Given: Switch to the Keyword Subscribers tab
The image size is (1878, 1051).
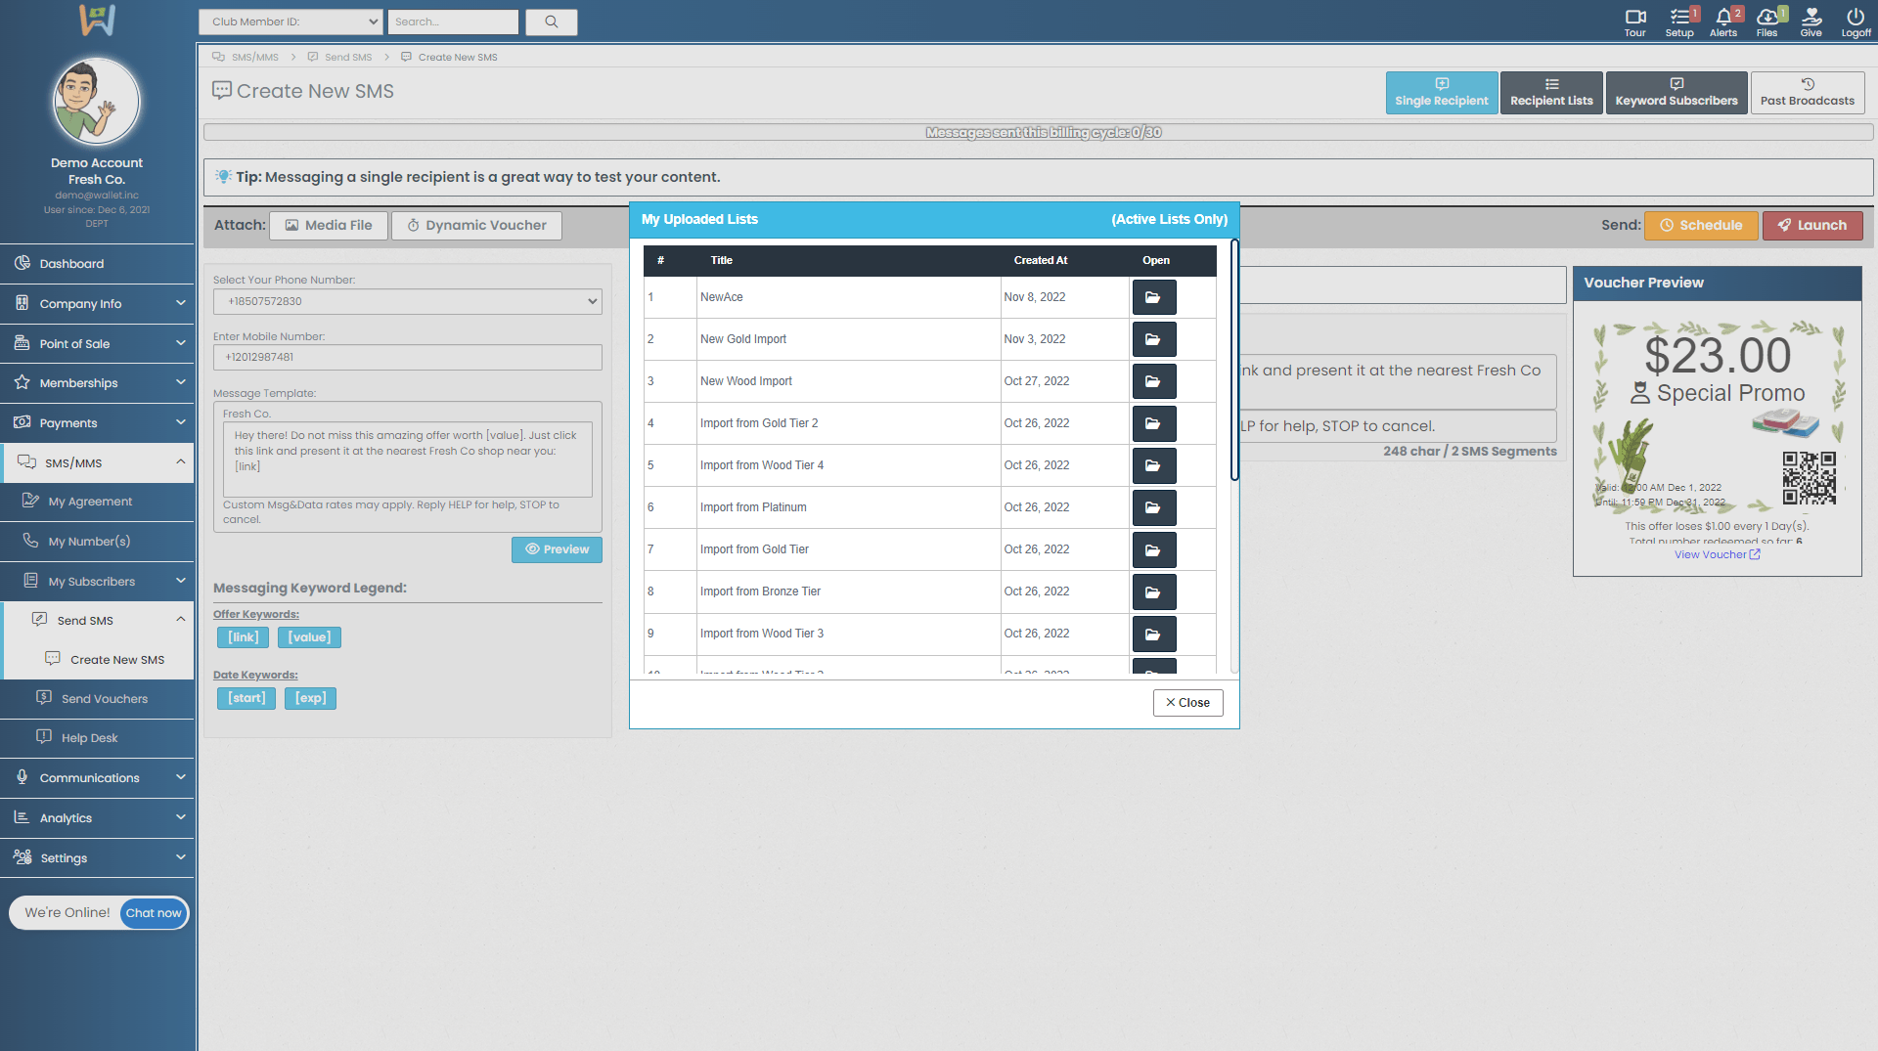Looking at the screenshot, I should click(1676, 93).
